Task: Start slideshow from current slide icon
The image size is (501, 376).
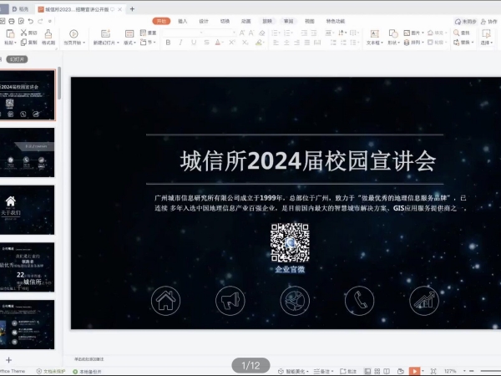Action: click(73, 33)
